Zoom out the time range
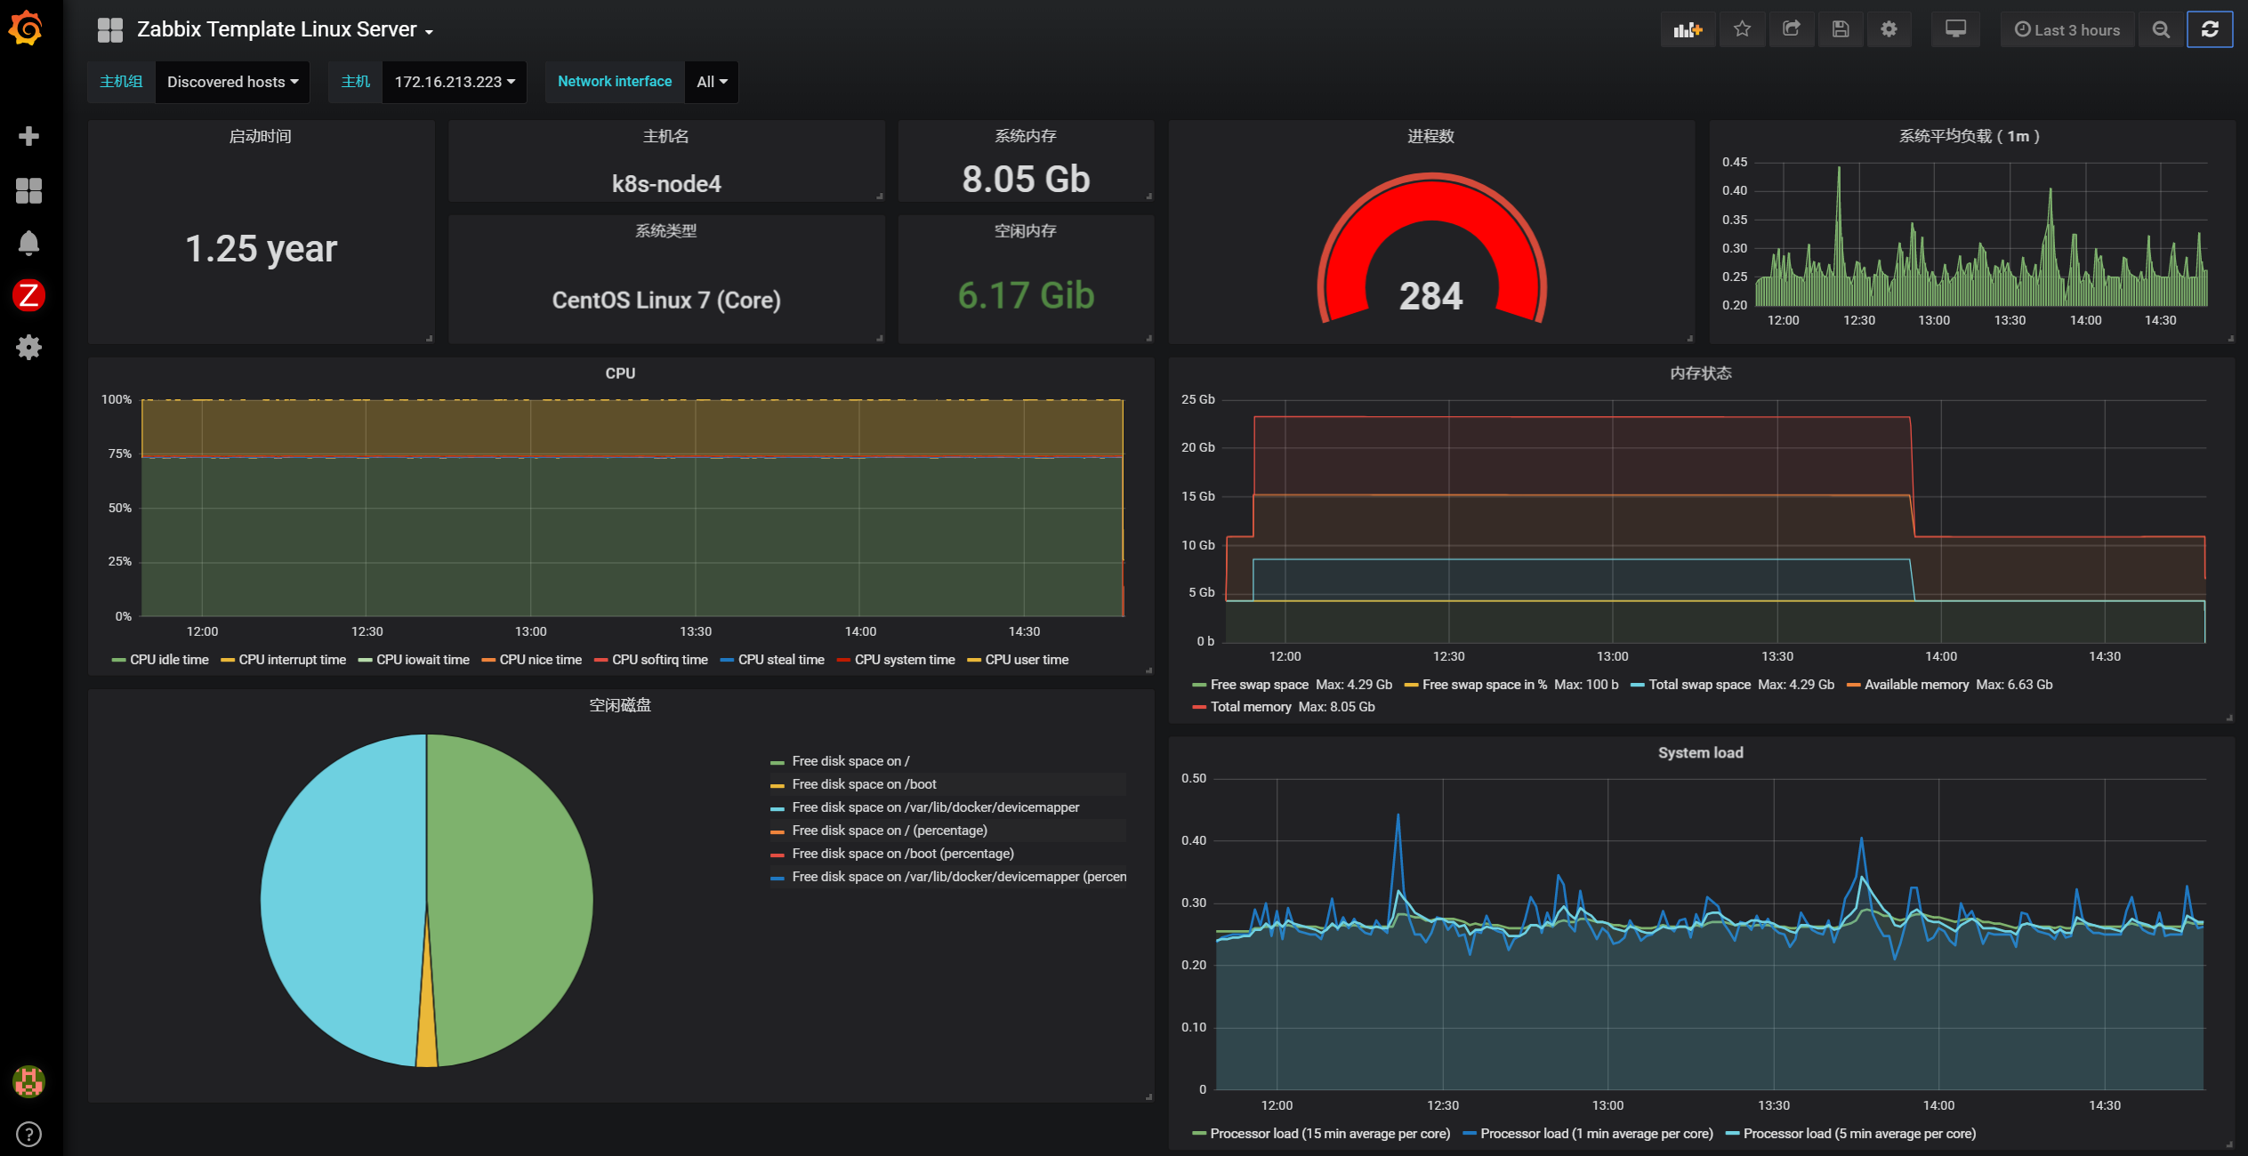Viewport: 2248px width, 1156px height. [2160, 29]
